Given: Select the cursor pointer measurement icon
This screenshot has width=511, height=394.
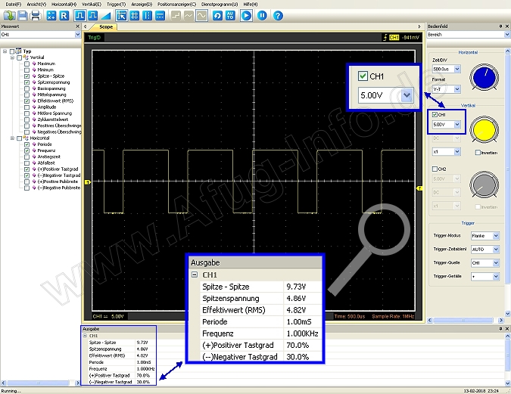Looking at the screenshot, I should 122,15.
